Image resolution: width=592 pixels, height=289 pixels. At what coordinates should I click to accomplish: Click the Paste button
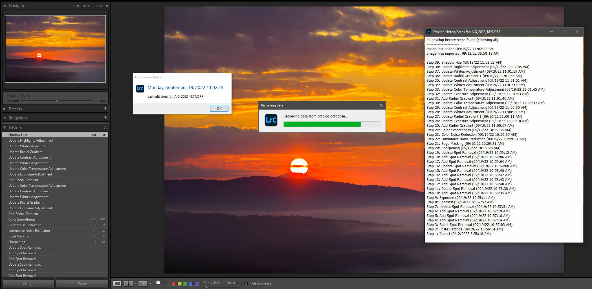[82, 284]
